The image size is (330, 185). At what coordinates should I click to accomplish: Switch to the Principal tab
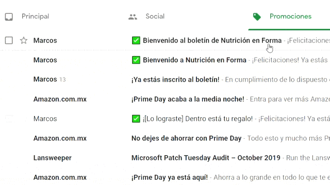[36, 16]
